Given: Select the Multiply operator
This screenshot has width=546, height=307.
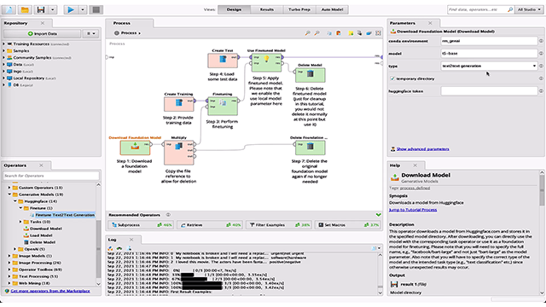Looking at the screenshot, I should (178, 153).
